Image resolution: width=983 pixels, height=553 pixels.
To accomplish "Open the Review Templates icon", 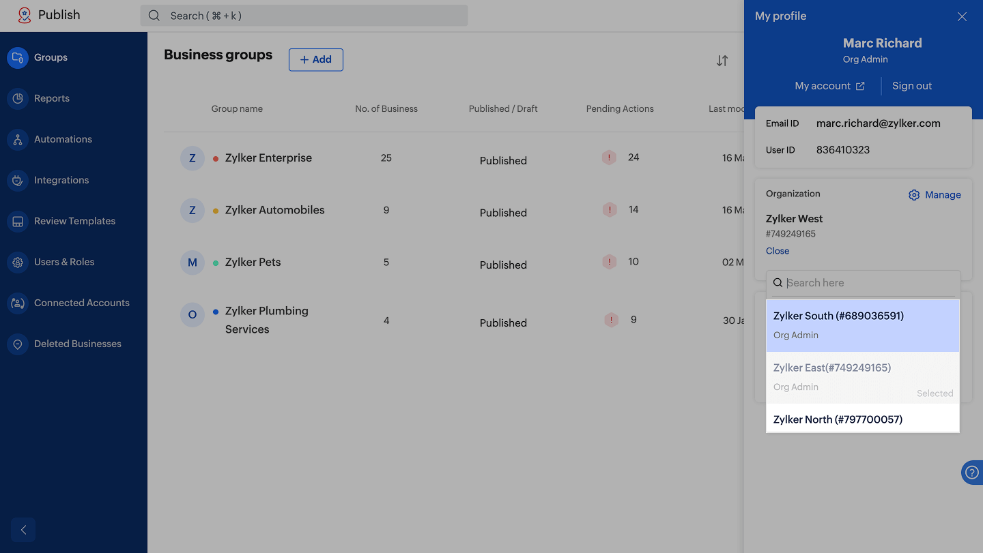I will click(x=18, y=221).
